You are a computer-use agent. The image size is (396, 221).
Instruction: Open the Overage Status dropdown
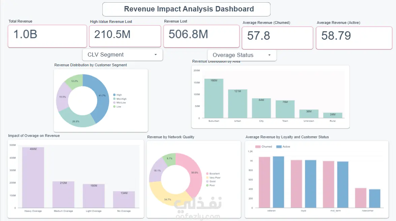(242, 55)
